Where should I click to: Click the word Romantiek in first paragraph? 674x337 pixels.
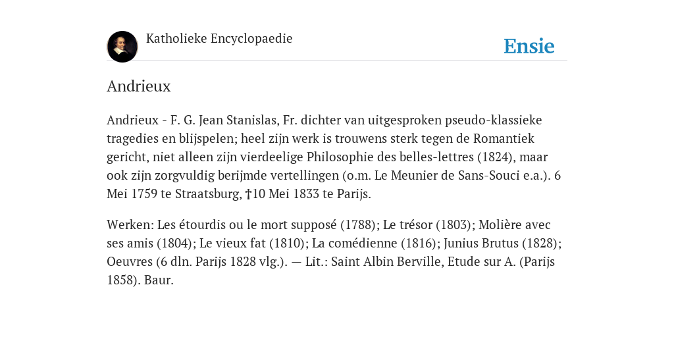504,138
